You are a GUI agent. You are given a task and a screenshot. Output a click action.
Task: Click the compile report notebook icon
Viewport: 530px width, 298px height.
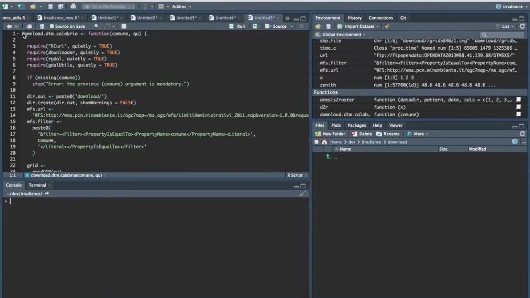[123, 26]
